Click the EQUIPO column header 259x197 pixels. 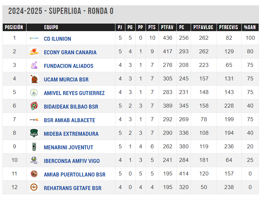(51, 27)
